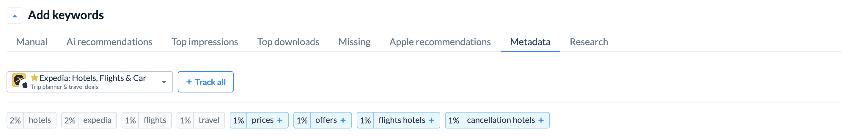Open the Missing tab
The height and width of the screenshot is (140, 849).
point(355,42)
